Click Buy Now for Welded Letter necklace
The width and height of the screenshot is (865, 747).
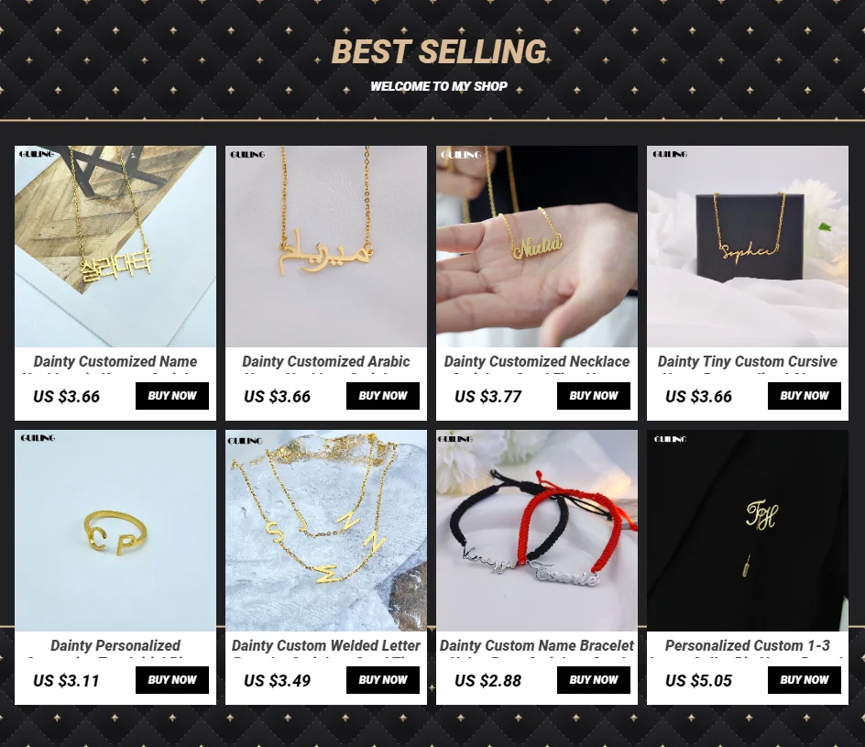(383, 680)
